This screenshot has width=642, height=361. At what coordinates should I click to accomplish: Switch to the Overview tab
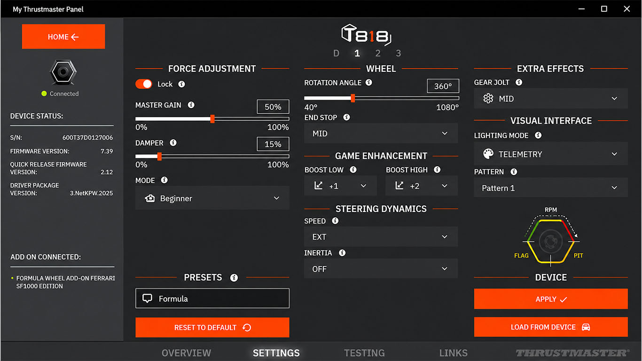click(186, 353)
